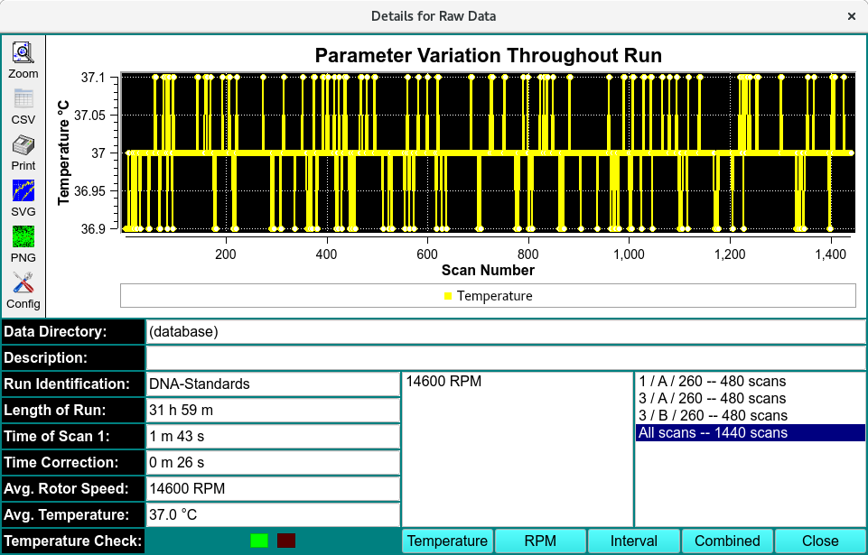This screenshot has height=555, width=868.
Task: Show the Temperature plot
Action: [447, 541]
